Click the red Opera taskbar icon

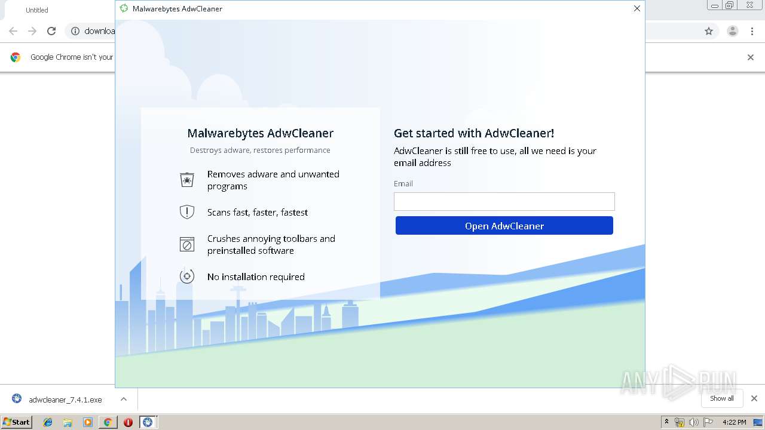[128, 422]
